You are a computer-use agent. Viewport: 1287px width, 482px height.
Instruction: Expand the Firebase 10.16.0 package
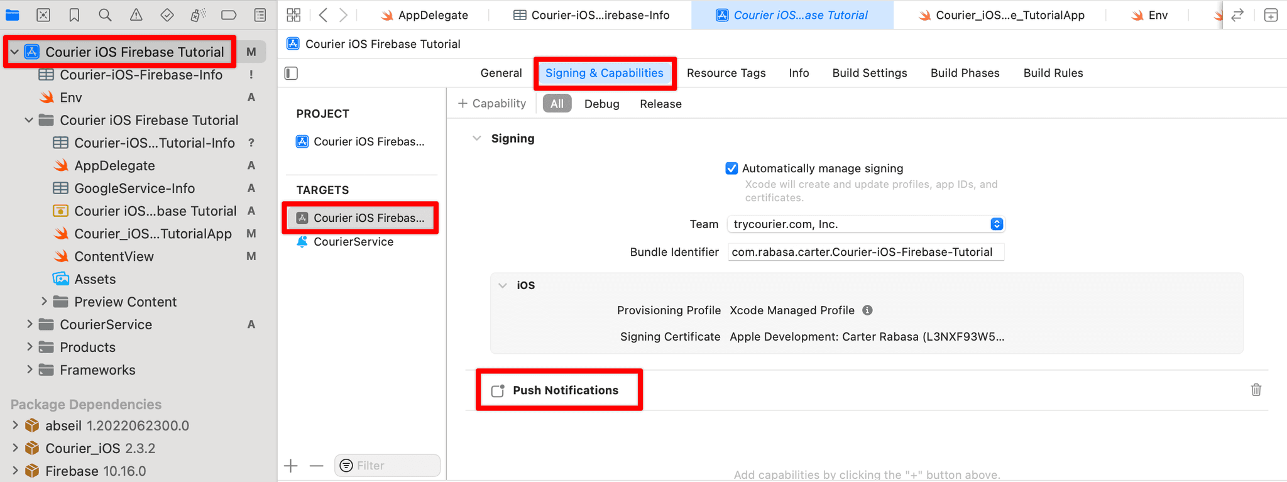(15, 471)
